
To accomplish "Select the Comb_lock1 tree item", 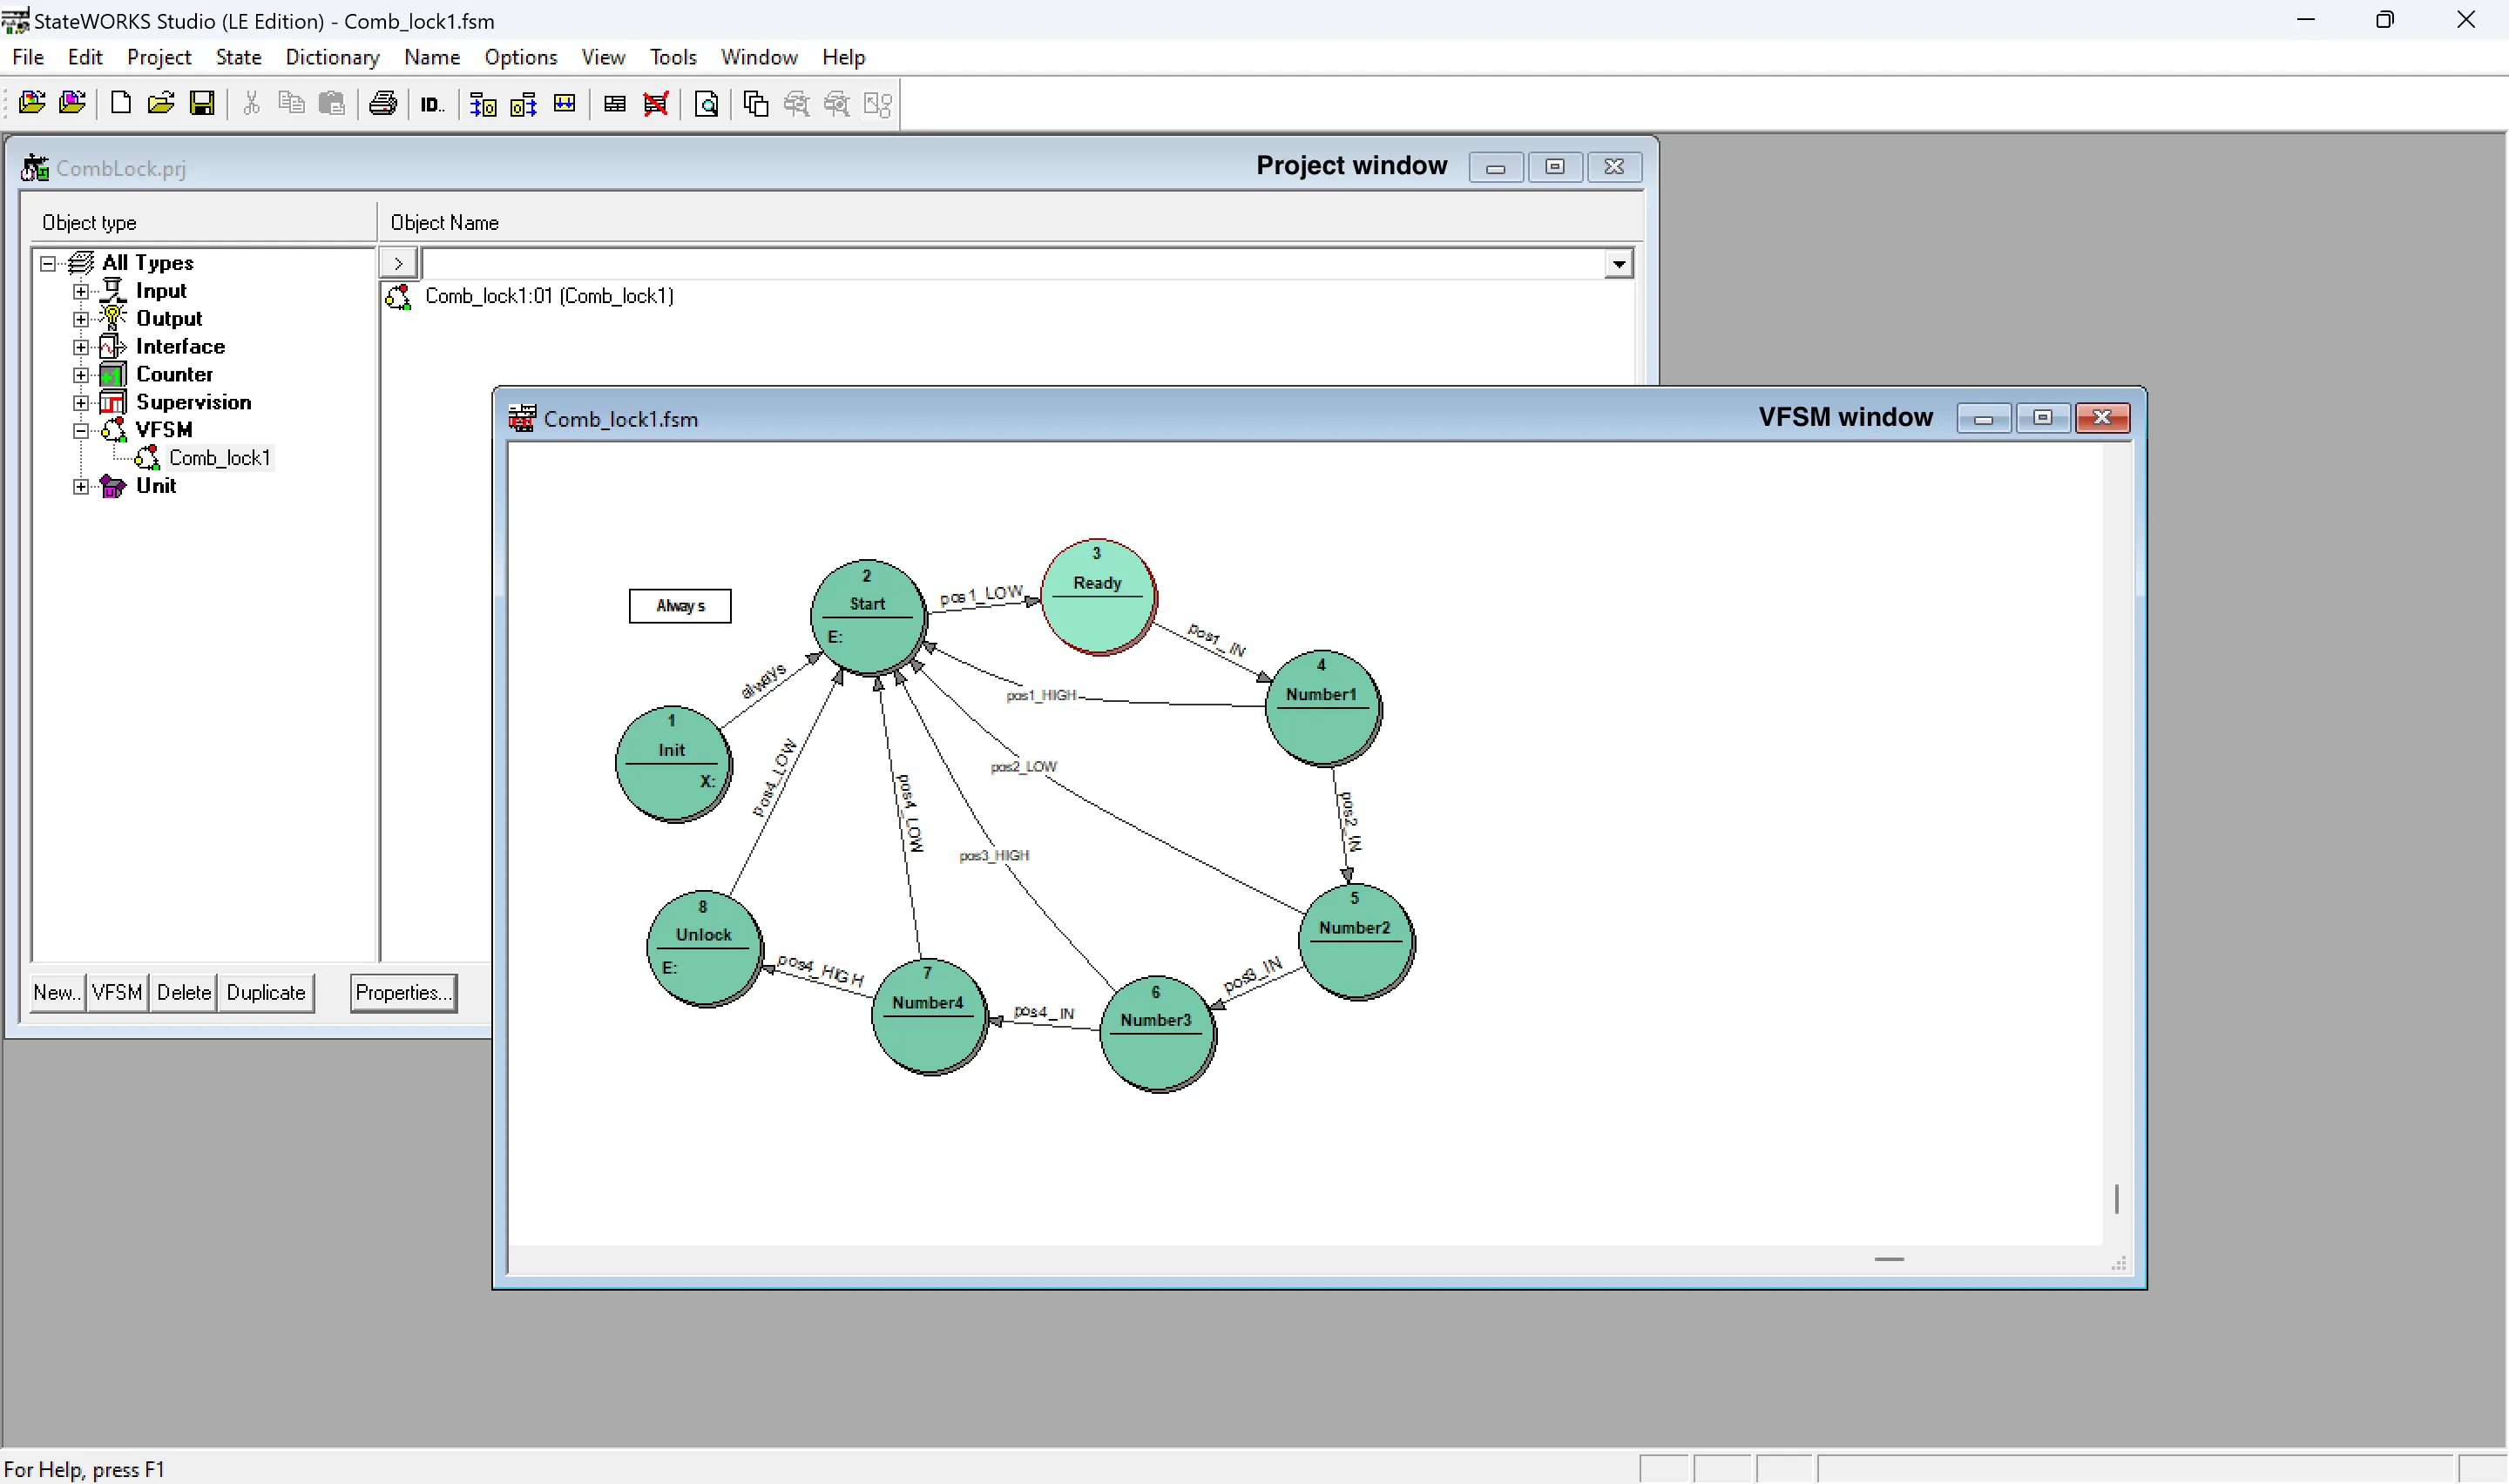I will click(x=219, y=458).
